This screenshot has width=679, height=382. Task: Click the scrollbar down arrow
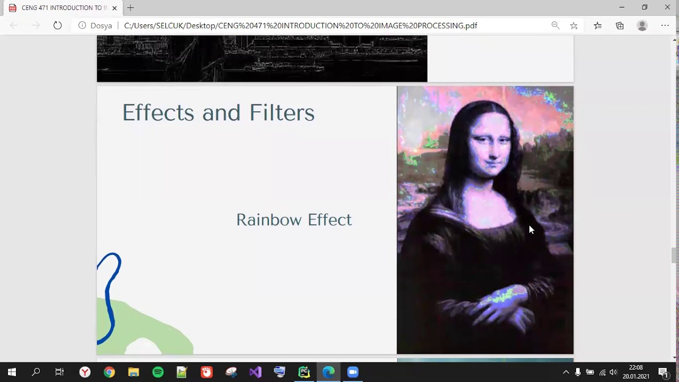point(674,358)
